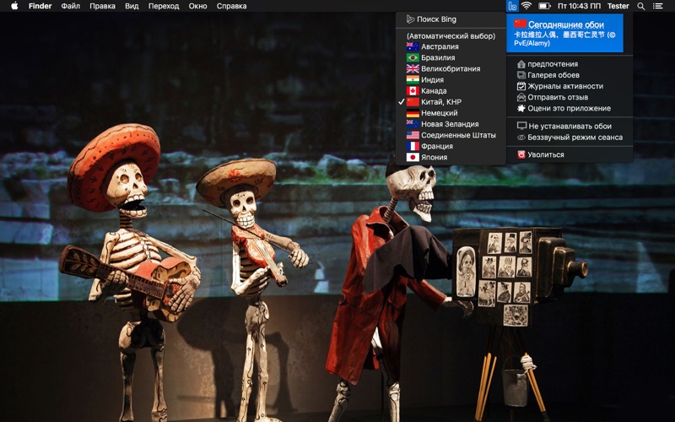Click the clock Пт 10:43 ПП
Viewport: 675px width, 422px height.
click(579, 6)
